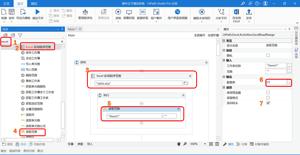Click Manage Entities (管理实体) icon
Screen dimensions: 300x155
104,12
